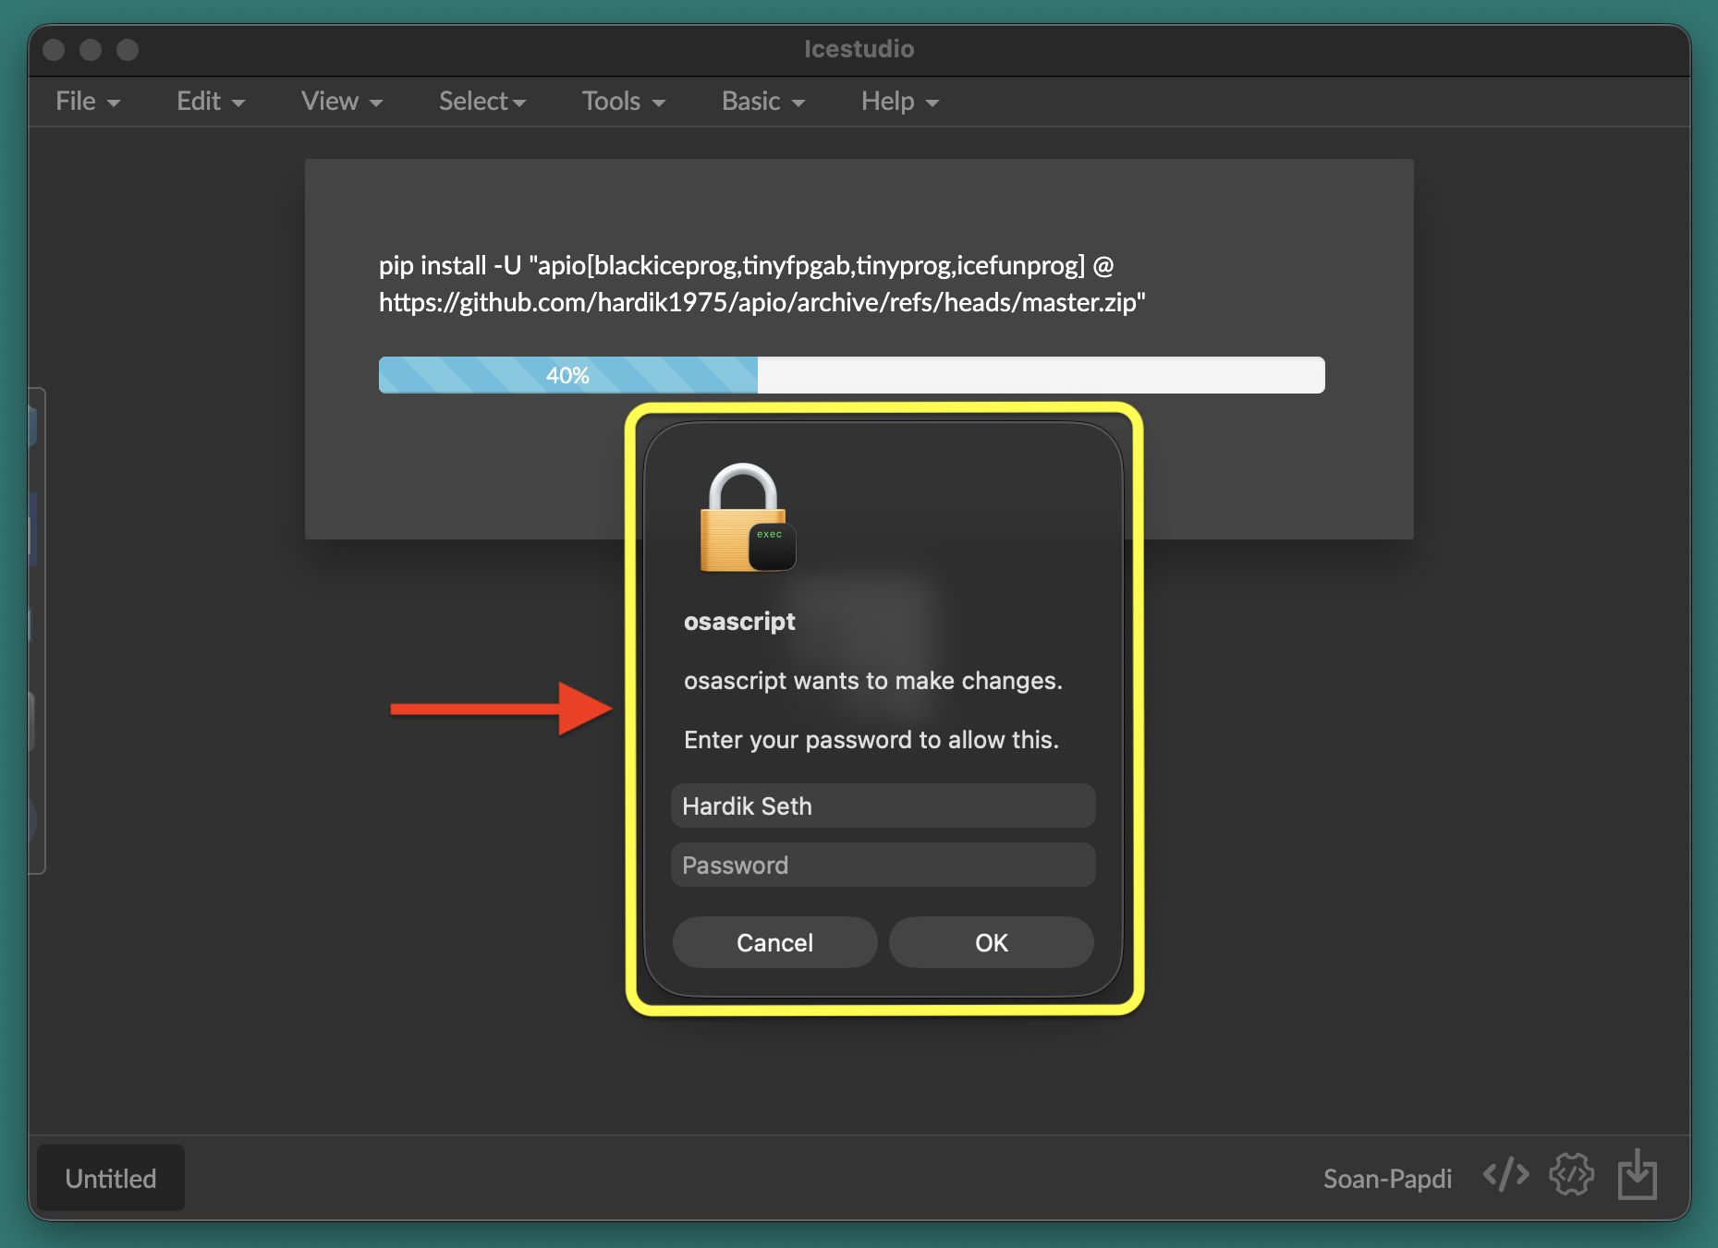The height and width of the screenshot is (1248, 1718).
Task: Click the upload download-arrow icon in the footer
Action: point(1638,1174)
